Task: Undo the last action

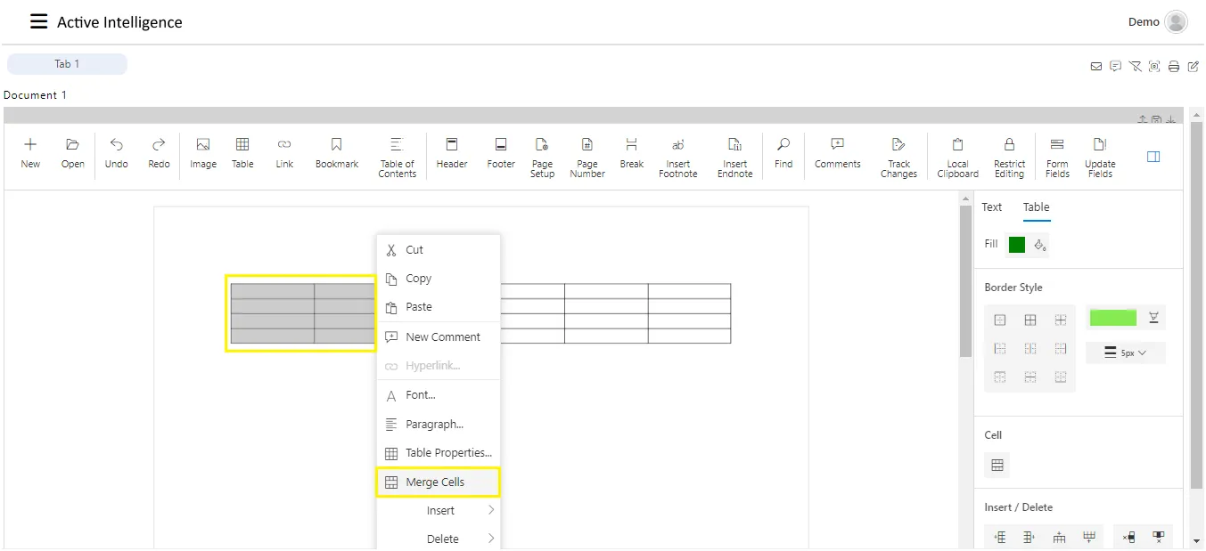Action: (117, 152)
